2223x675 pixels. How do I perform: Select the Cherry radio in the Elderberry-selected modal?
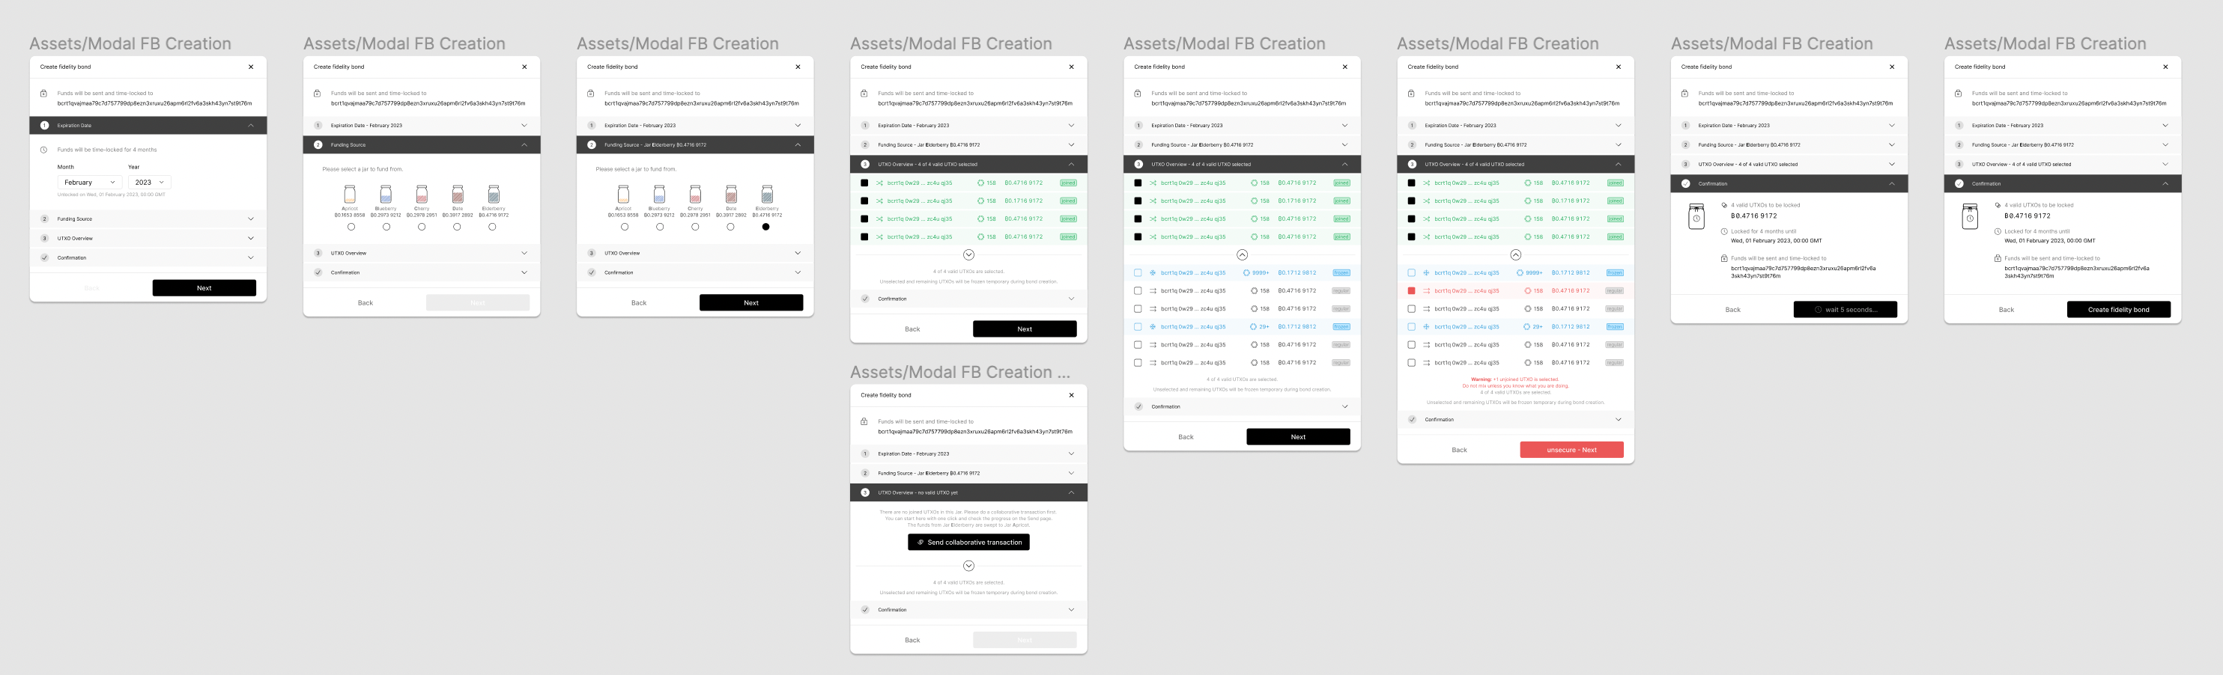[695, 227]
